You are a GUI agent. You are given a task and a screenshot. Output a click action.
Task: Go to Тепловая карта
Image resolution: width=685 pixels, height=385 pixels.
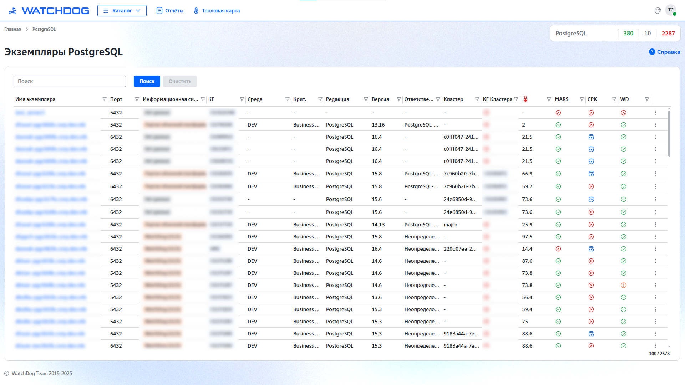click(216, 11)
